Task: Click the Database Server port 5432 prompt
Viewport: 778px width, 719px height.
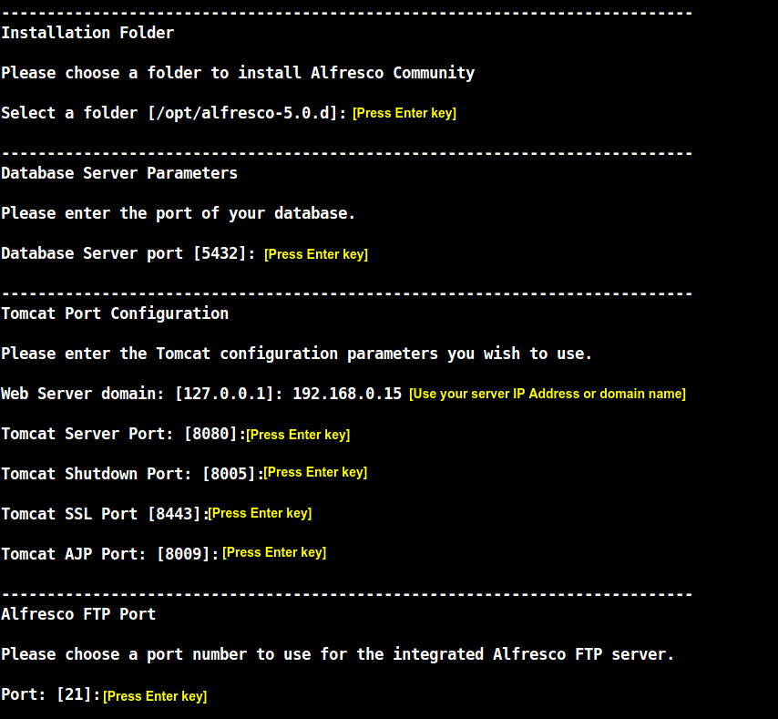Action: point(128,253)
